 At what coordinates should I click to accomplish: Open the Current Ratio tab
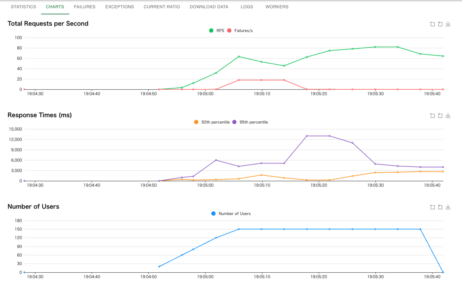(x=162, y=7)
